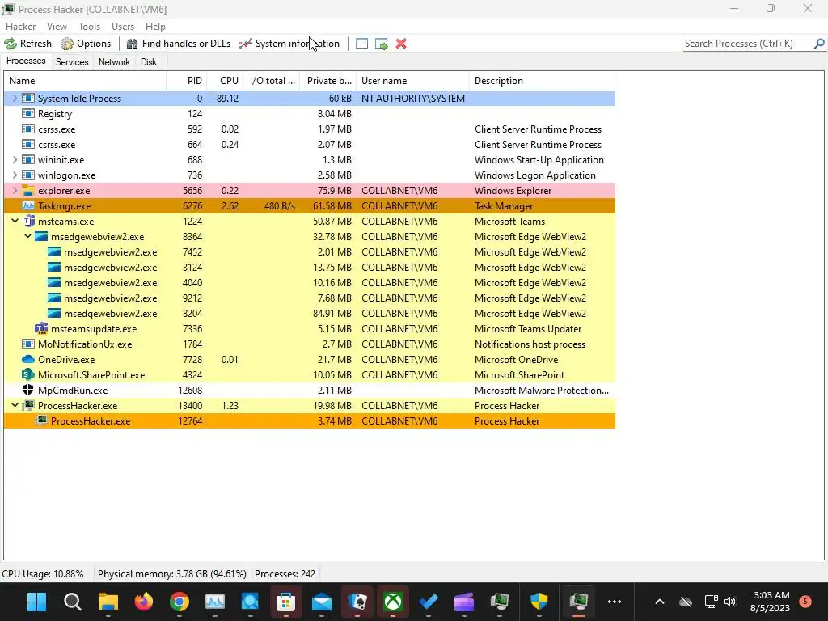Switch to the Disk tab

tap(149, 62)
